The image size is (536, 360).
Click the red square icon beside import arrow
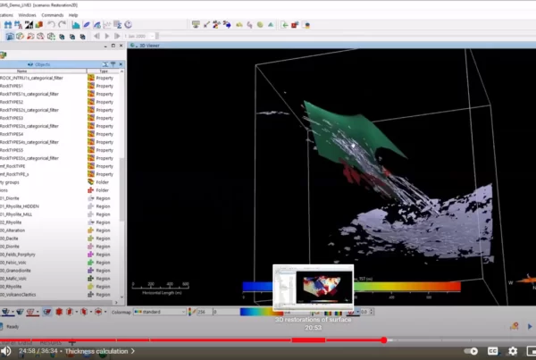pyautogui.click(x=295, y=25)
